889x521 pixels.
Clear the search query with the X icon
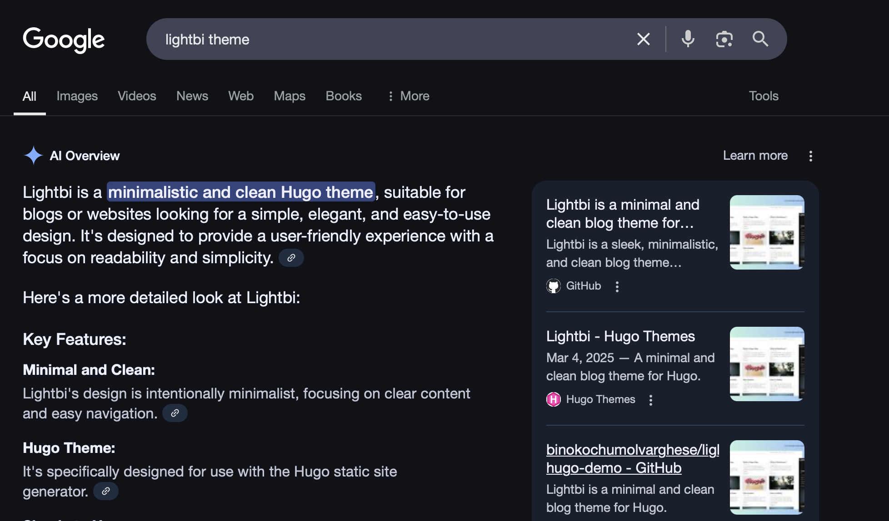point(643,39)
